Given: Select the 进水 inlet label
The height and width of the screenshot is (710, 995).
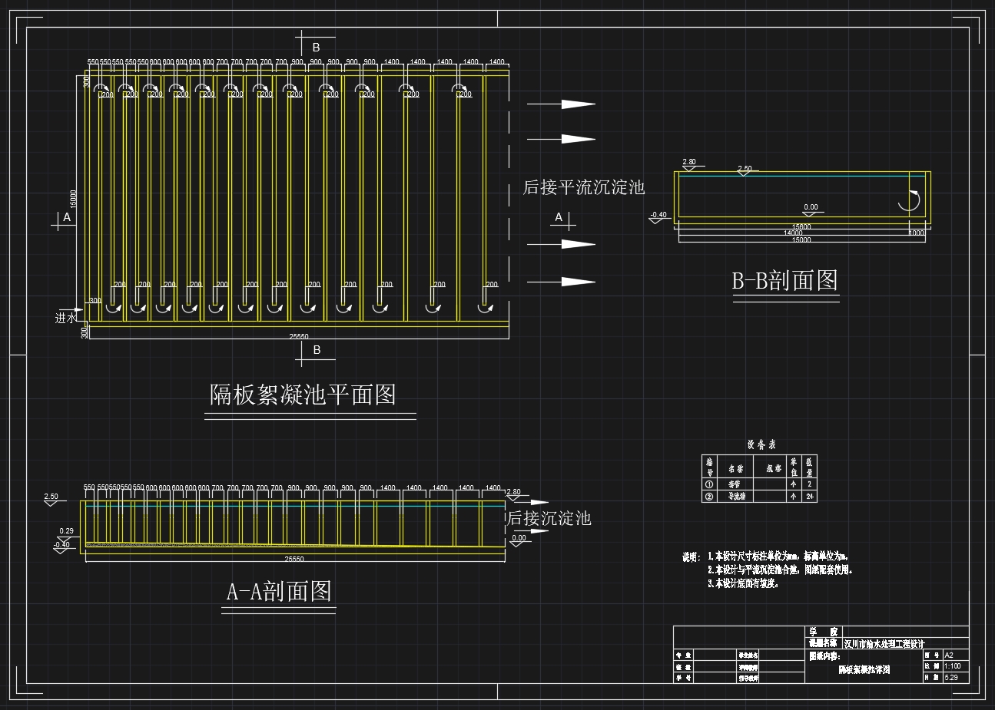Looking at the screenshot, I should tap(66, 318).
